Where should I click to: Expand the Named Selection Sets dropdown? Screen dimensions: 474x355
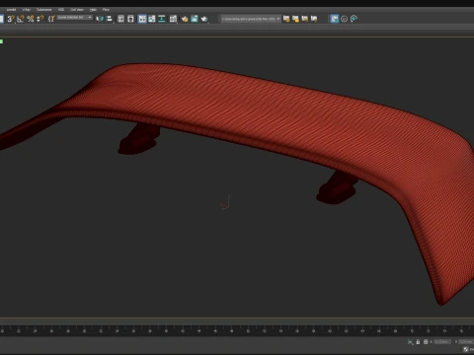[x=90, y=17]
